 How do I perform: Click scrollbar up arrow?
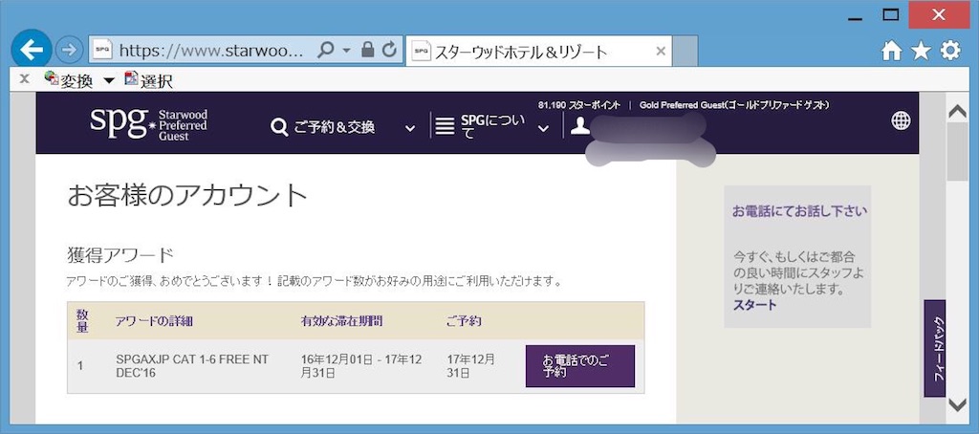pos(956,113)
